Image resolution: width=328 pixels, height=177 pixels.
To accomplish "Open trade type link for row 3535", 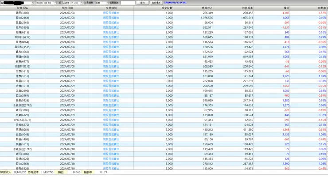I will (111, 47).
